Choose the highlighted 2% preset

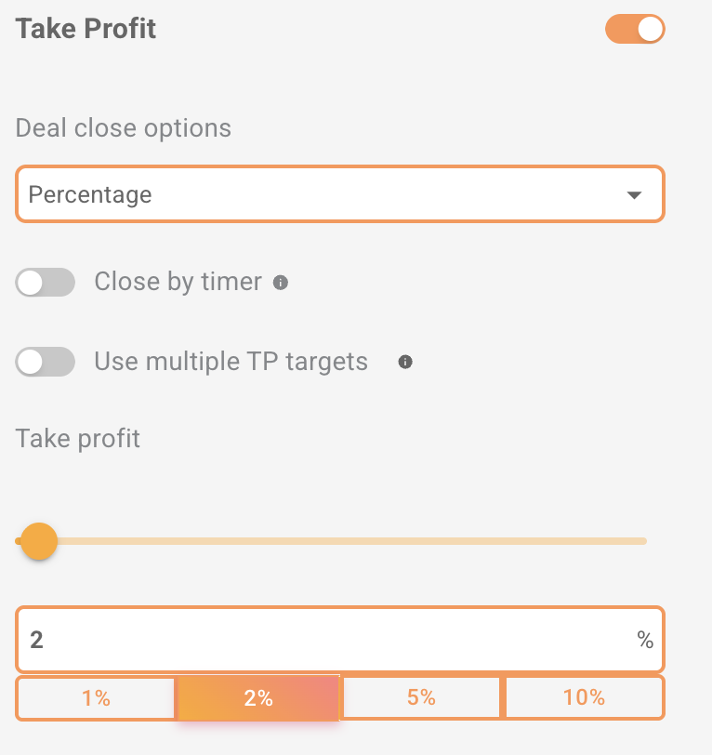[258, 698]
